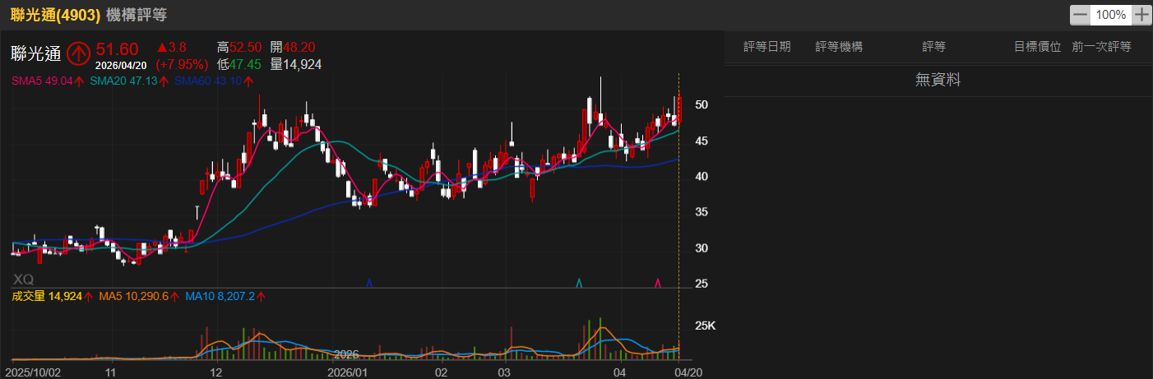This screenshot has height=379, width=1153.
Task: Click the zoom in plus button
Action: (x=1141, y=15)
